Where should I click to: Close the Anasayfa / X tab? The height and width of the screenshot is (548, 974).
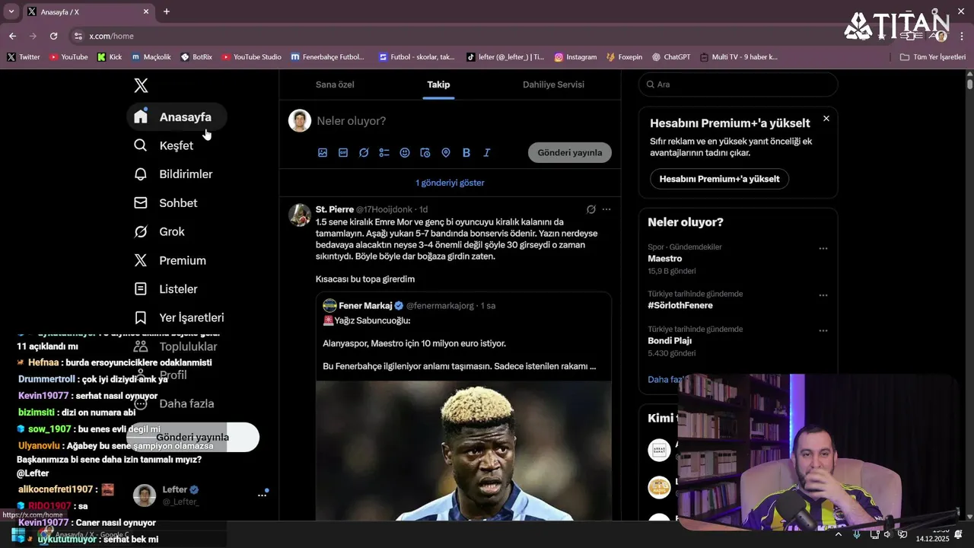(x=146, y=11)
